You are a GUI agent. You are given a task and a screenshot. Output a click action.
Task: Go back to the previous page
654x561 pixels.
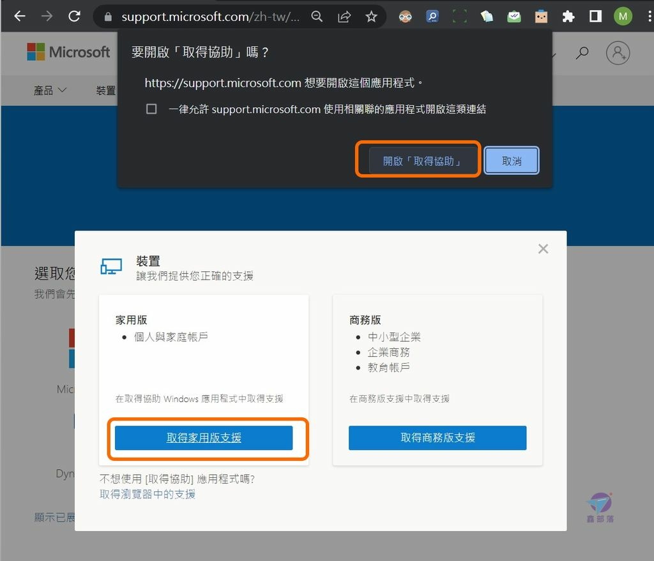(20, 16)
